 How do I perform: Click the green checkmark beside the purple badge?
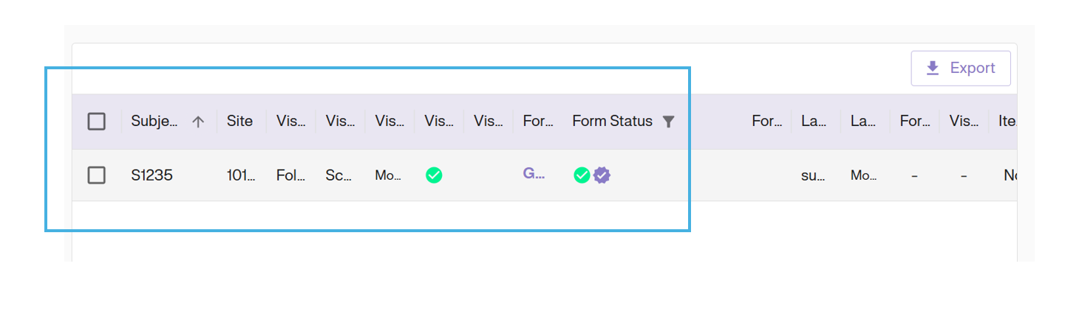tap(582, 175)
